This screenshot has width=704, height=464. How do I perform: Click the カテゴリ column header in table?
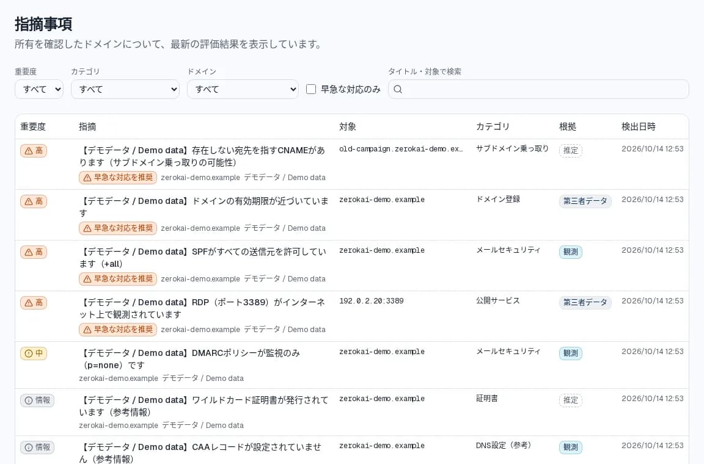[493, 126]
